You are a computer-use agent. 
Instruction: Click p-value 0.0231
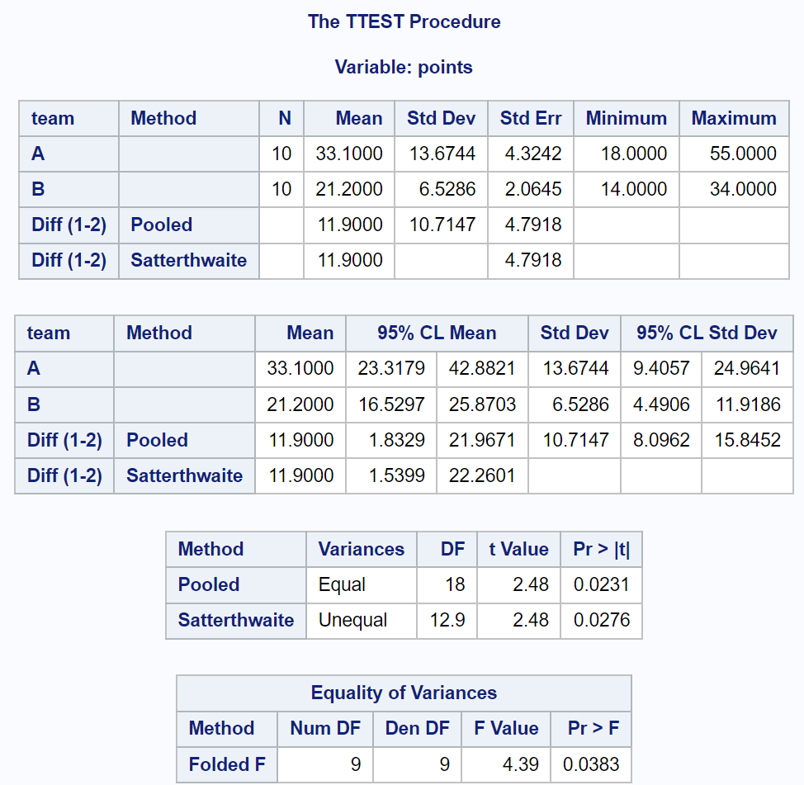[602, 584]
